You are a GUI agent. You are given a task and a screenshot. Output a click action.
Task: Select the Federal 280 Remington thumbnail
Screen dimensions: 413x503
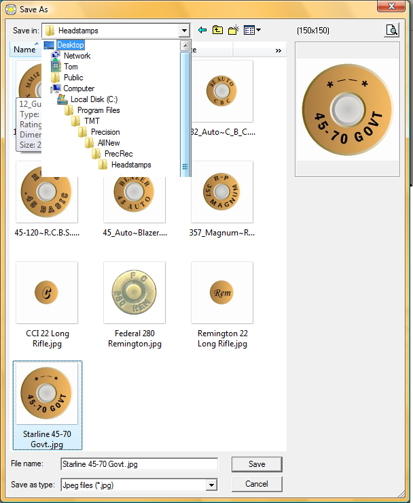tap(134, 293)
